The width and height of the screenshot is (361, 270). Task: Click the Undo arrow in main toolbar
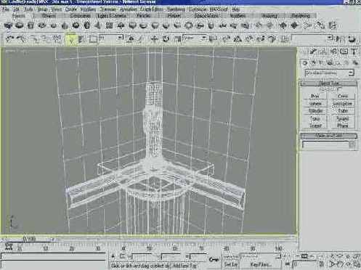coord(9,38)
